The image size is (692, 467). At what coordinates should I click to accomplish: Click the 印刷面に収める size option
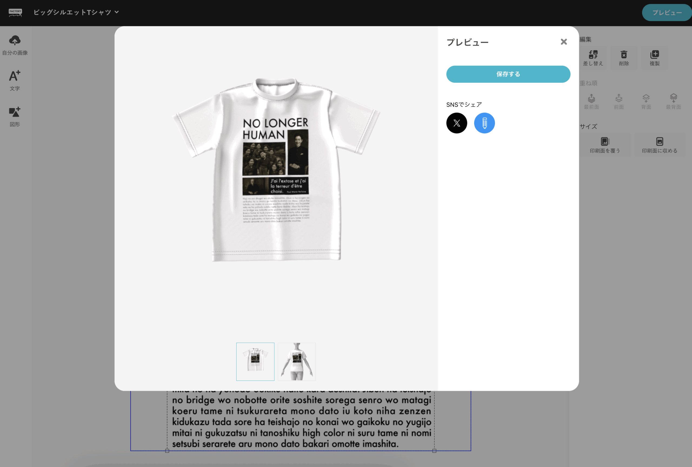pyautogui.click(x=660, y=145)
